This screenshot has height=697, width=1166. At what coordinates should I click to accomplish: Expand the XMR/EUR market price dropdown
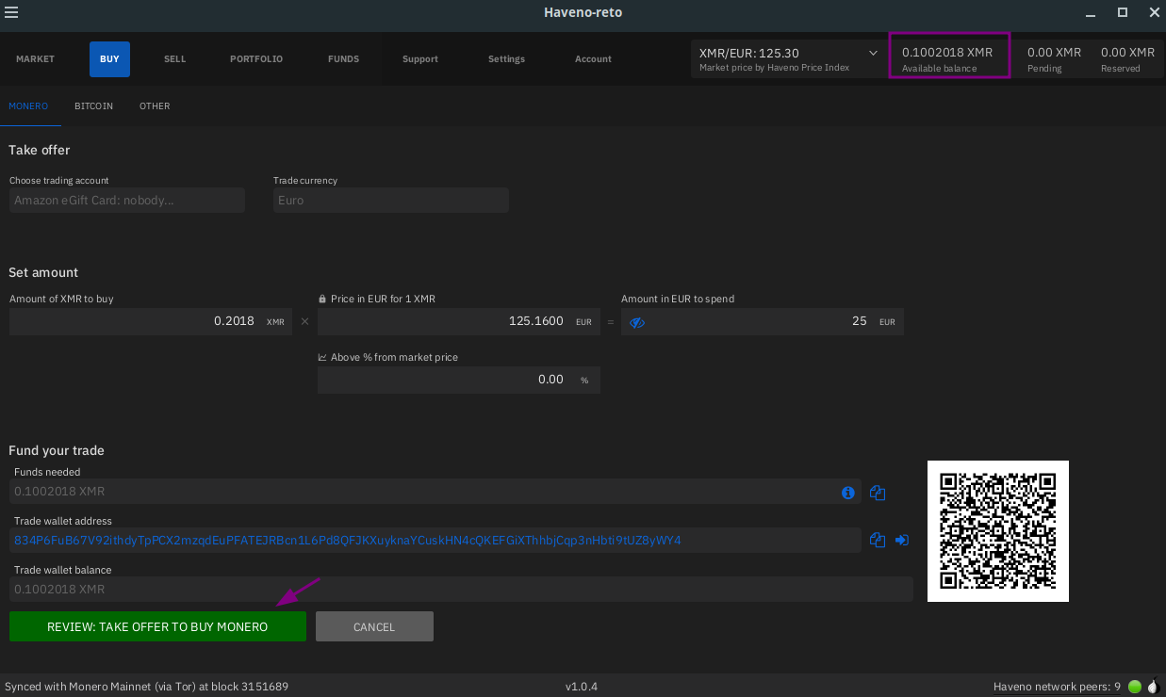873,54
